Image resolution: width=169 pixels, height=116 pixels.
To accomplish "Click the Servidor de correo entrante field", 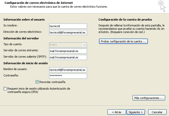I will [68, 51].
